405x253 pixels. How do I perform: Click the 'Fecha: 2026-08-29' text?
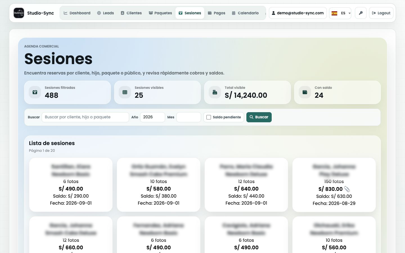(334, 203)
